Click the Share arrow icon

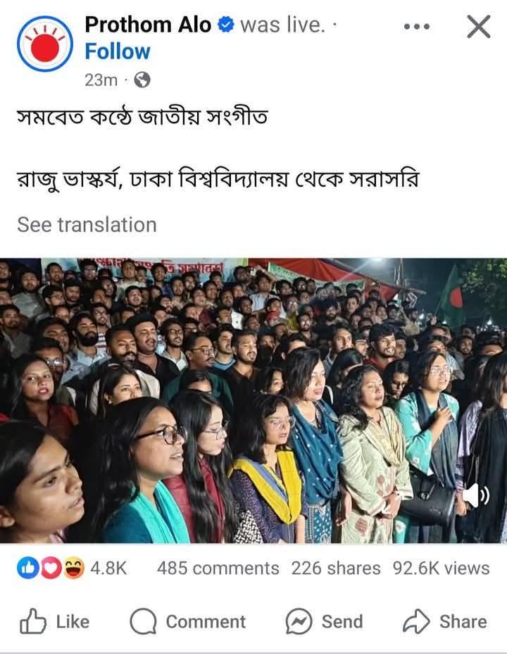415,622
